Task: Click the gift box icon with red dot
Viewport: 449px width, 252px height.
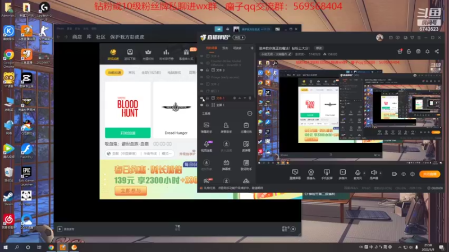Action: (400, 52)
